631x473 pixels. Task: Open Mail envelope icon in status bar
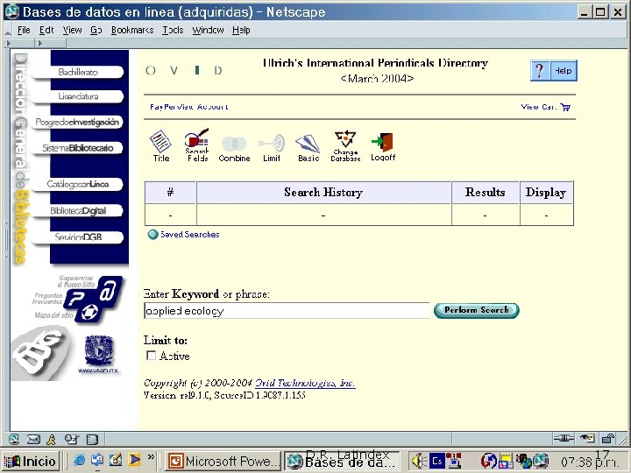[33, 439]
